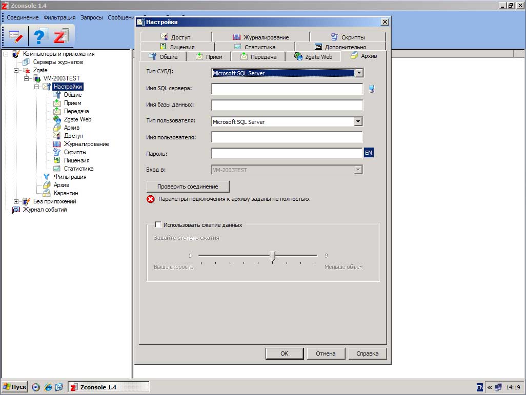
Task: Expand hidden tray icons with the chevron
Action: pos(490,387)
